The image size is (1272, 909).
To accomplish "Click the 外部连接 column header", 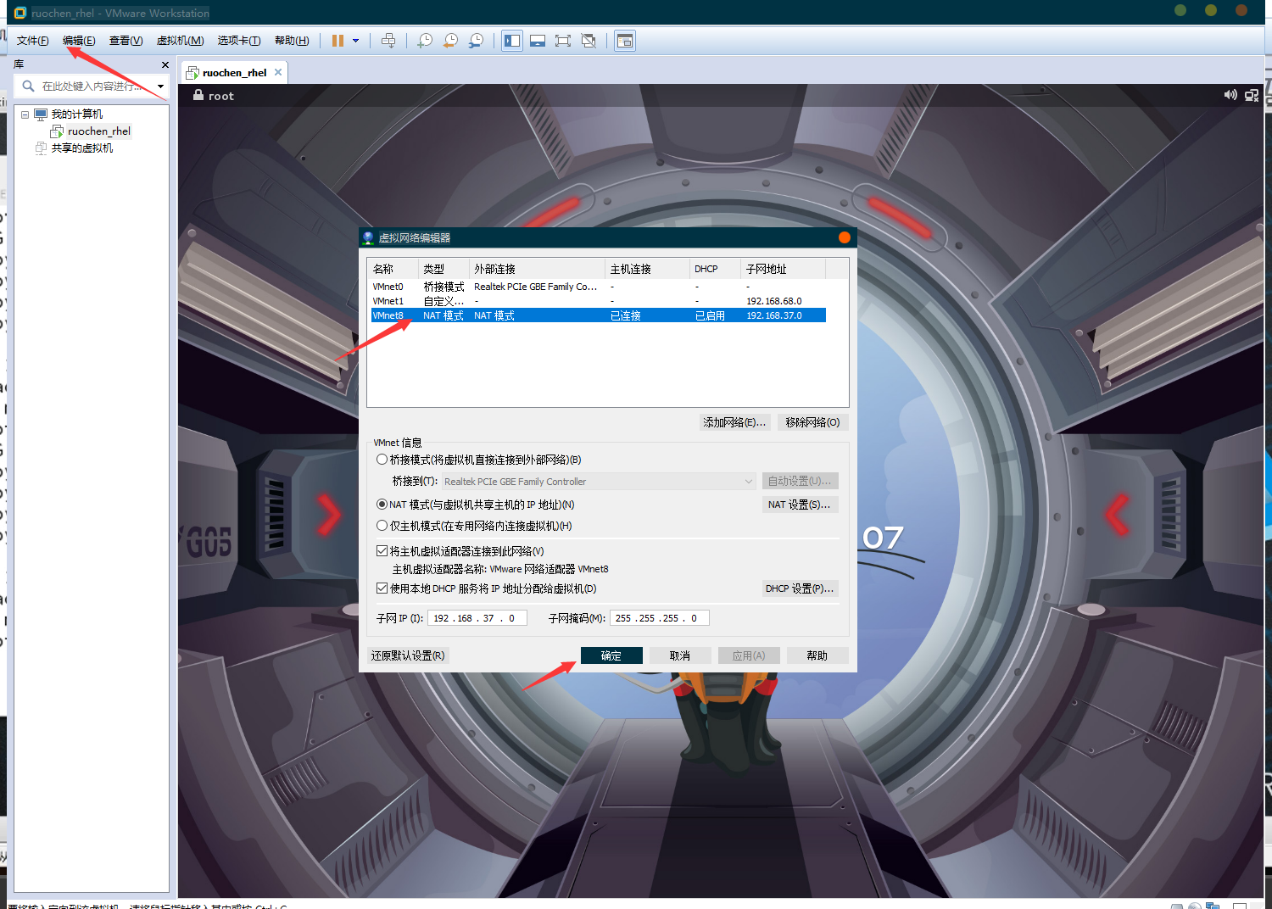I will point(538,269).
